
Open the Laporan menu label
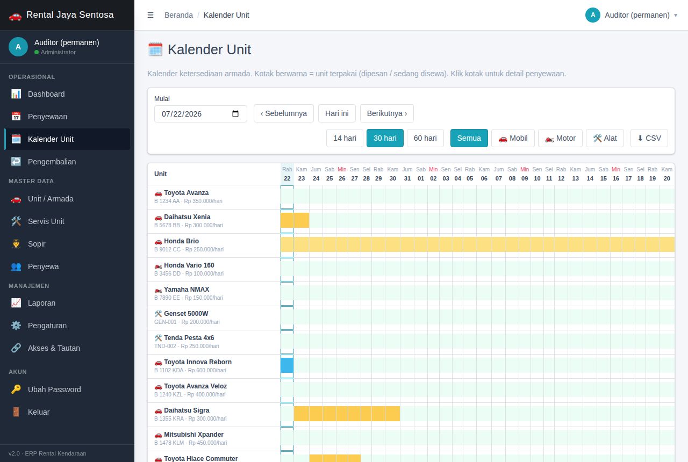click(x=42, y=303)
